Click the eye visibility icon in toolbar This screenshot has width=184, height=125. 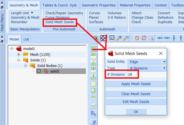point(96,38)
